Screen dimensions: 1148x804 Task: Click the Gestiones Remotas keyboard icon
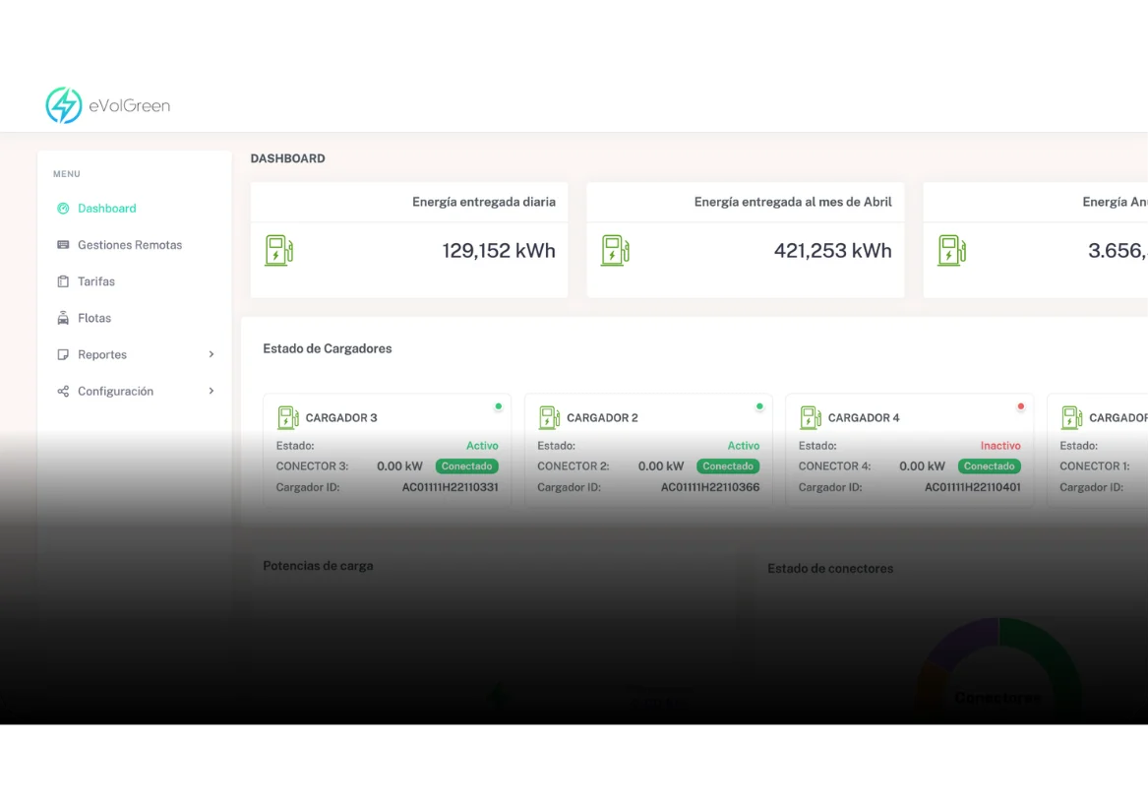63,245
